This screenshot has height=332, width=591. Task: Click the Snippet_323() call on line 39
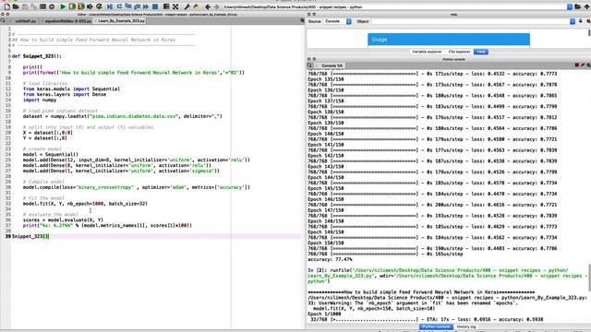[x=30, y=236]
